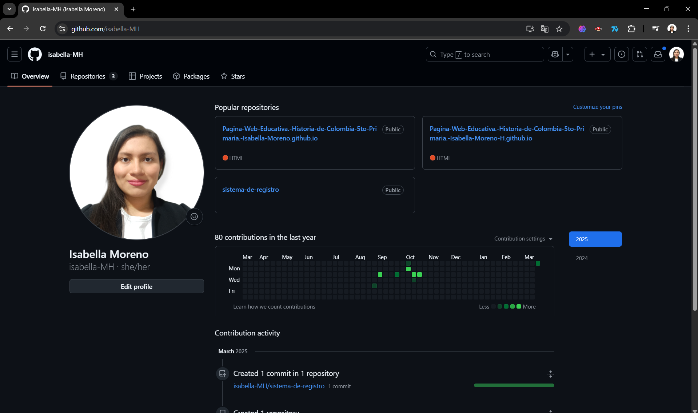This screenshot has height=413, width=698.
Task: Open the issues icon in header
Action: (x=622, y=54)
